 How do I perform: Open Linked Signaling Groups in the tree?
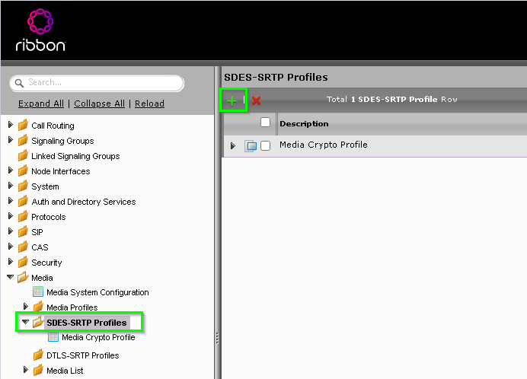click(75, 156)
